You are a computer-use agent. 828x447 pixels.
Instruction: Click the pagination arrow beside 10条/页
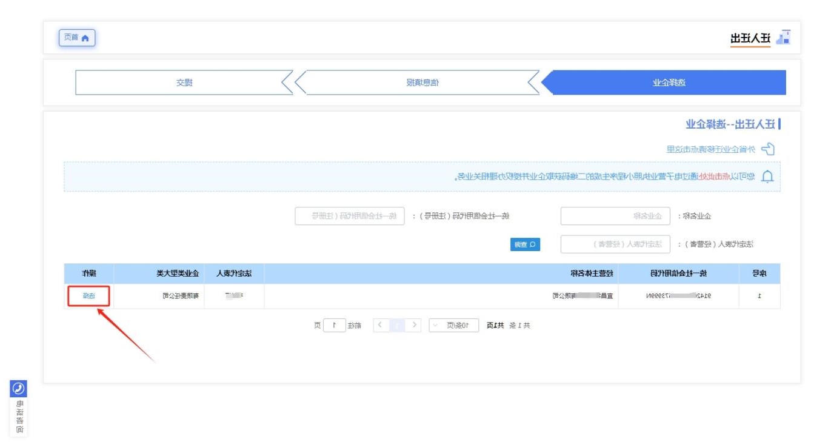pos(414,325)
